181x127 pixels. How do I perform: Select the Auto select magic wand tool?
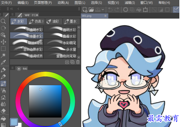[x=3, y=55]
